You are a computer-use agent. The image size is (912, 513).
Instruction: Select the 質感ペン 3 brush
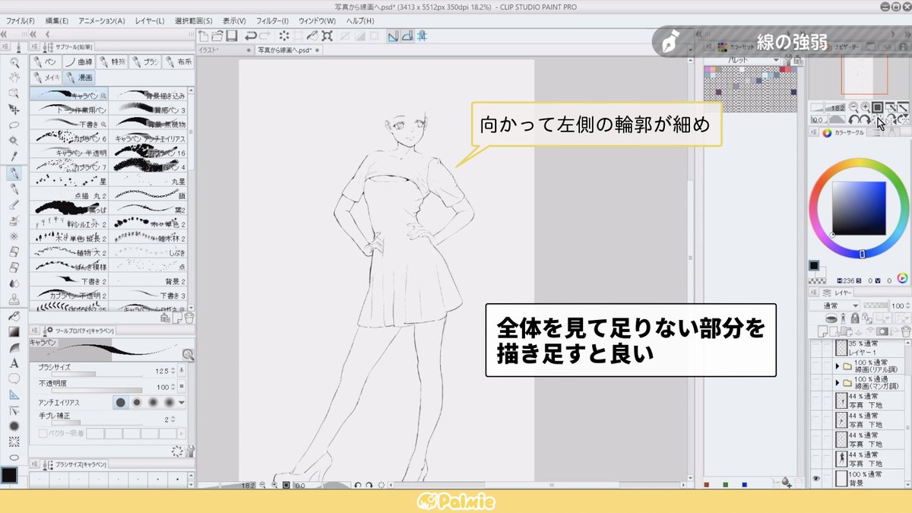[x=148, y=109]
